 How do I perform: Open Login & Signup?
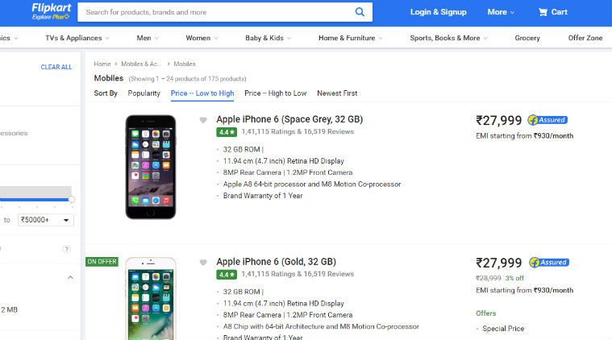tap(438, 12)
